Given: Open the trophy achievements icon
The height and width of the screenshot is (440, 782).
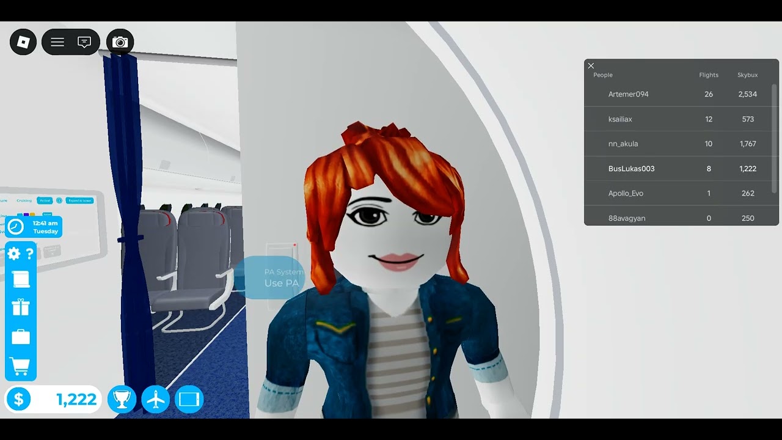Looking at the screenshot, I should click(122, 400).
